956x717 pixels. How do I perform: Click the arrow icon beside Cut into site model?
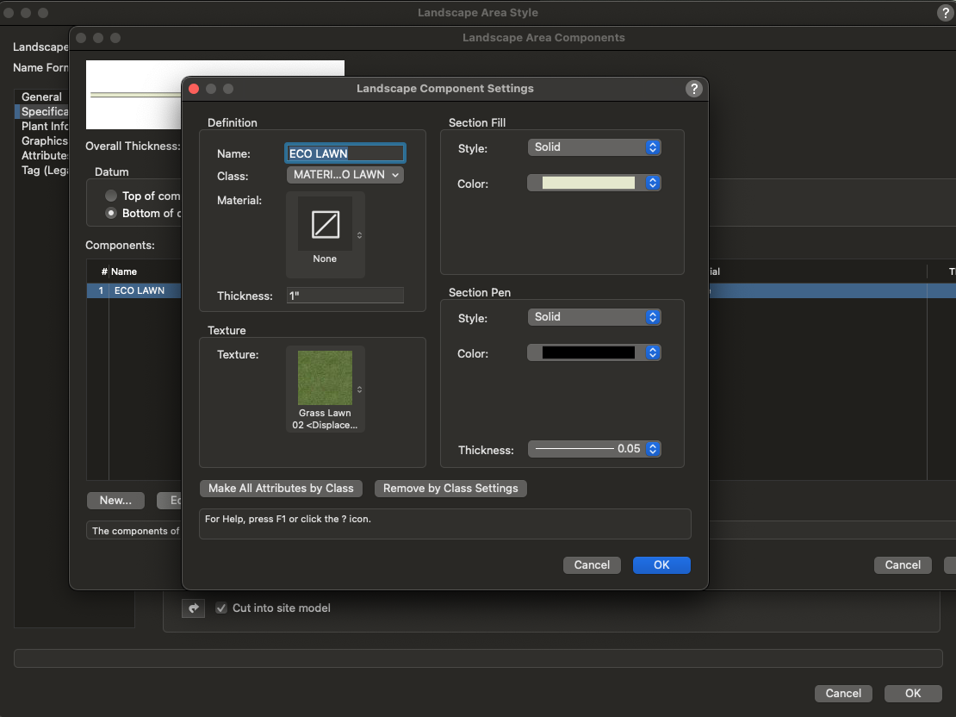click(193, 608)
